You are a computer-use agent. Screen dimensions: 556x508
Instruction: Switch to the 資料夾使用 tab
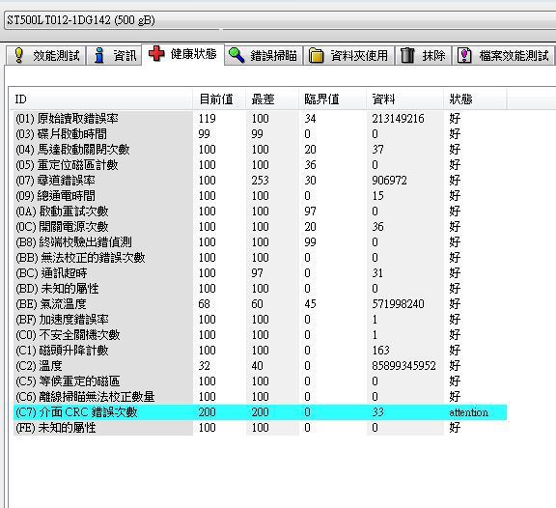click(348, 56)
